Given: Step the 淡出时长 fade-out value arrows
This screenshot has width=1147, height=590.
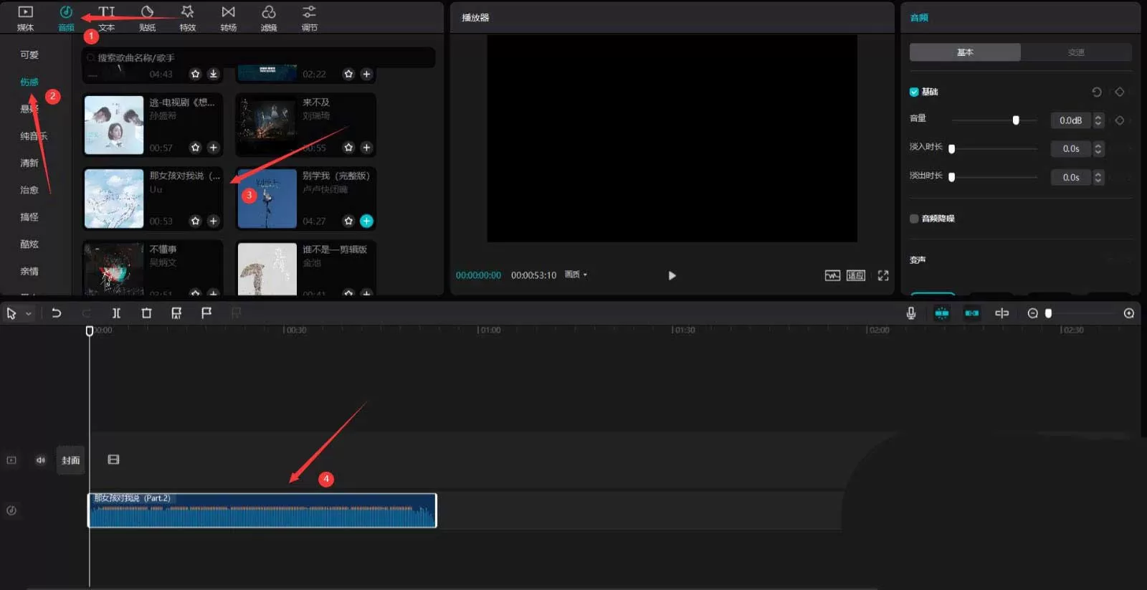Looking at the screenshot, I should click(1098, 177).
